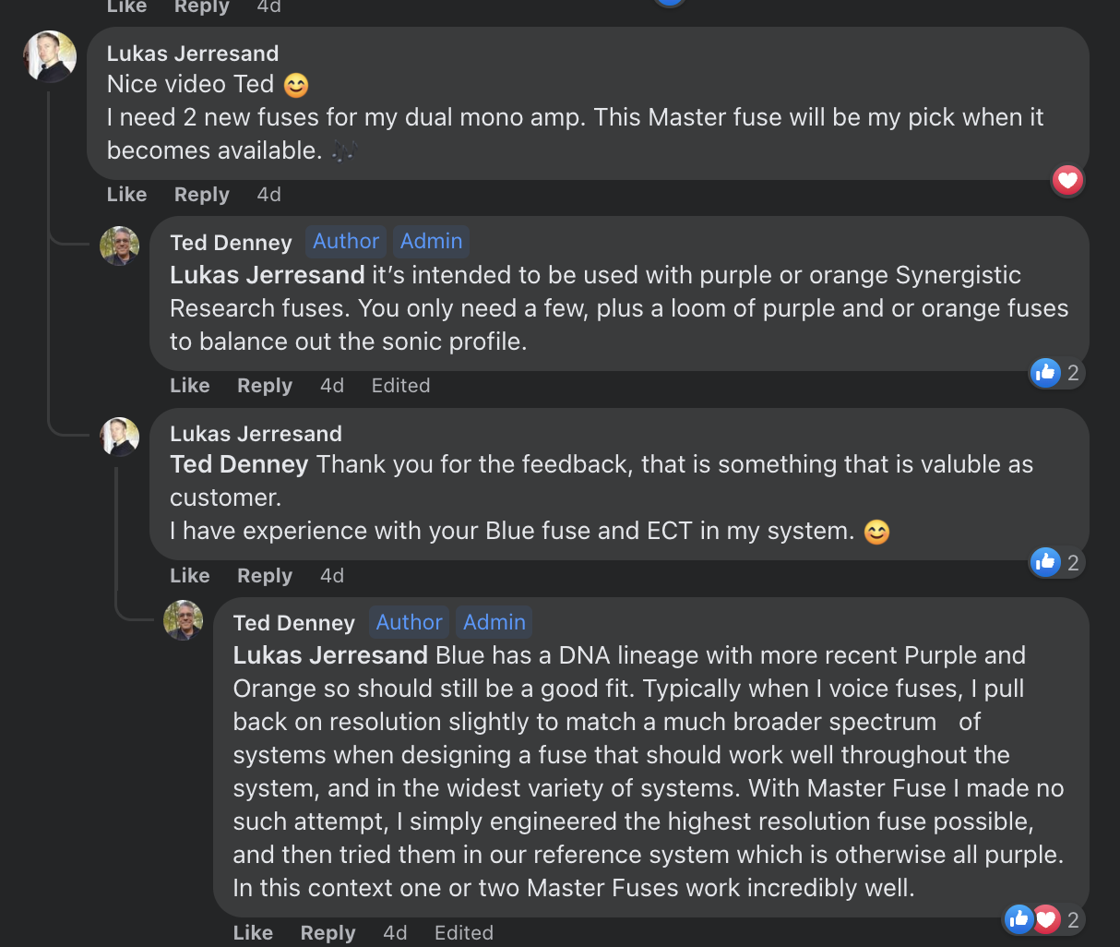The height and width of the screenshot is (947, 1120).
Task: Open Ted Denney's profile from first reply name
Action: [x=231, y=243]
